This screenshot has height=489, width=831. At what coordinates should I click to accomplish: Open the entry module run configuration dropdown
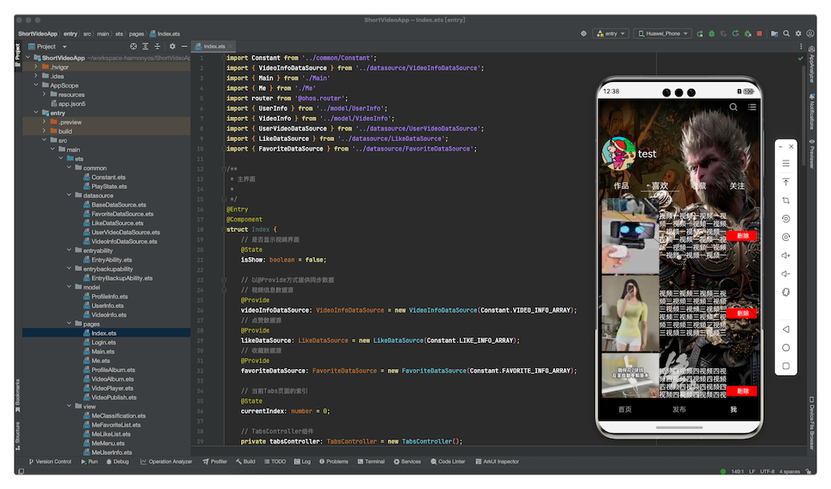611,33
